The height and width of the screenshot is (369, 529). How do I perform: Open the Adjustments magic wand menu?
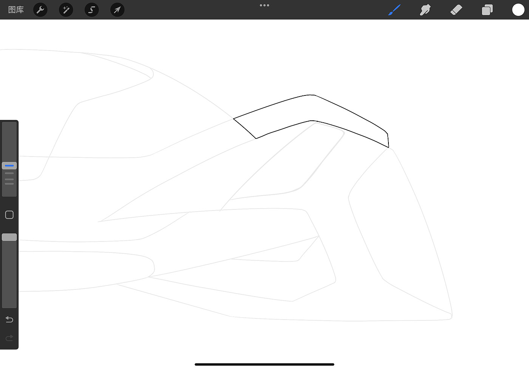(66, 10)
